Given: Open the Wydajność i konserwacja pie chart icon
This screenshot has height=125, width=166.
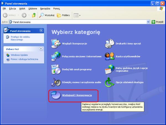Looking at the screenshot, I should tap(56, 95).
